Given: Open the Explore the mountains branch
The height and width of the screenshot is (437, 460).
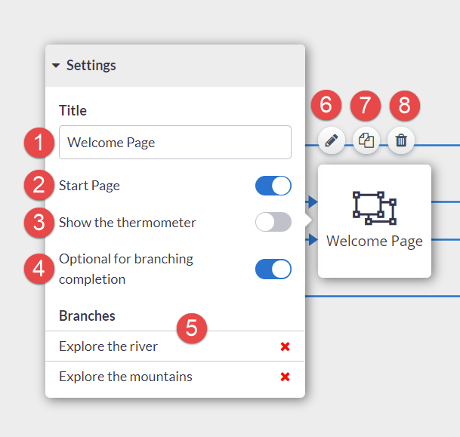Looking at the screenshot, I should coord(125,377).
